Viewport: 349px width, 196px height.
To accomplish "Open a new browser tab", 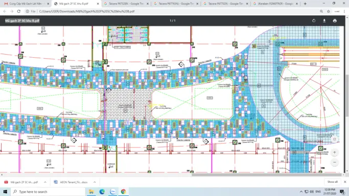I will (305, 4).
